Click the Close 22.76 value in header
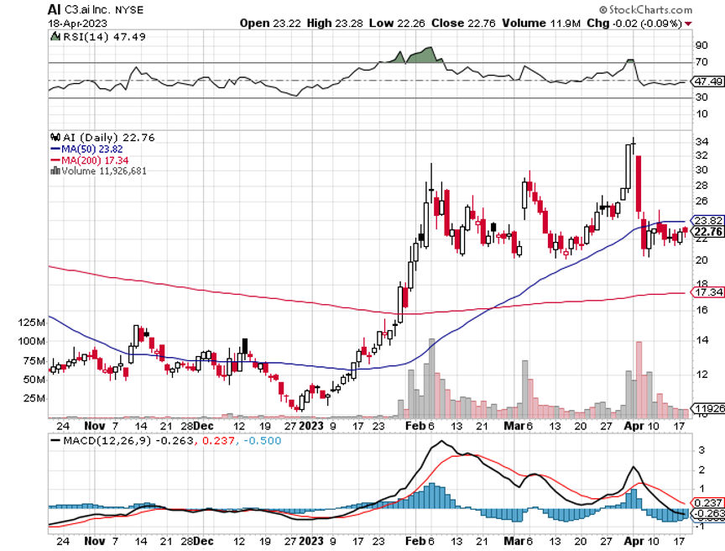 click(x=463, y=24)
